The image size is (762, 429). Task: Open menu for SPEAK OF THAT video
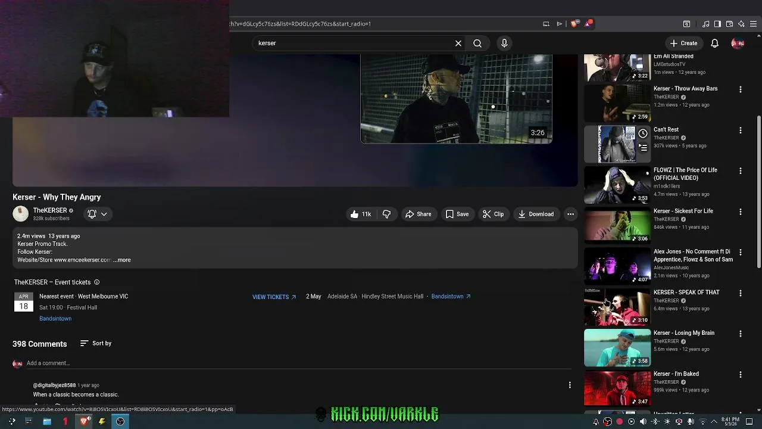[741, 293]
